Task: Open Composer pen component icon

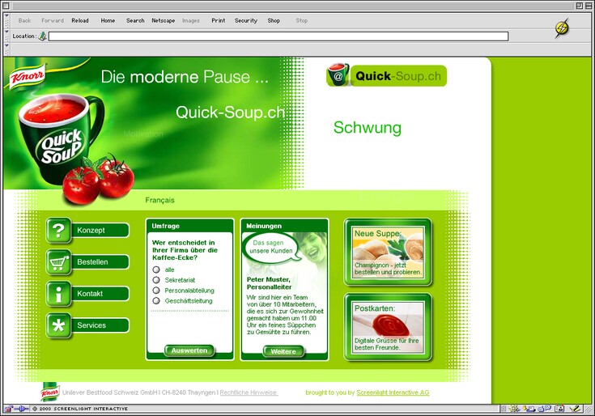Action: click(x=576, y=409)
